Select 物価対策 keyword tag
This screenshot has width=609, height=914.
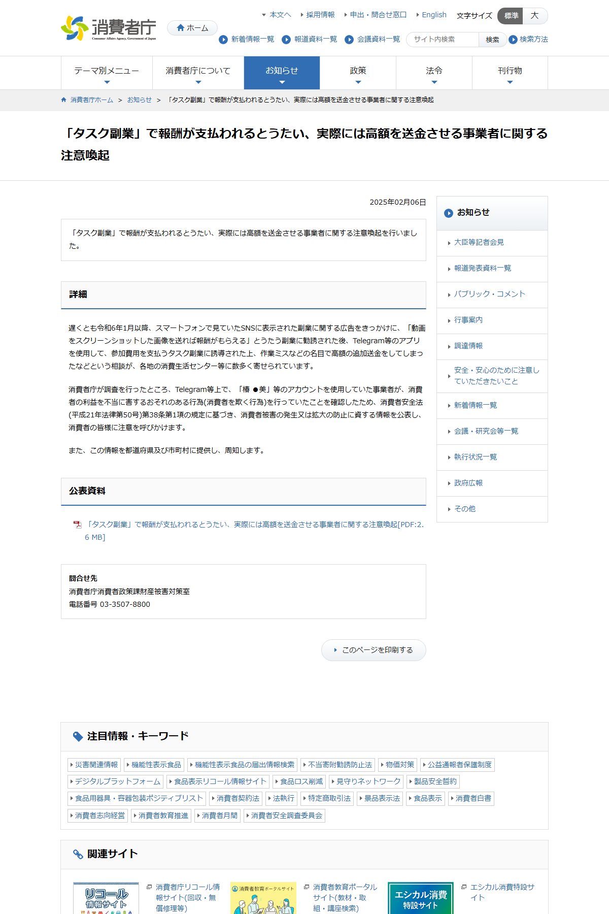[398, 765]
